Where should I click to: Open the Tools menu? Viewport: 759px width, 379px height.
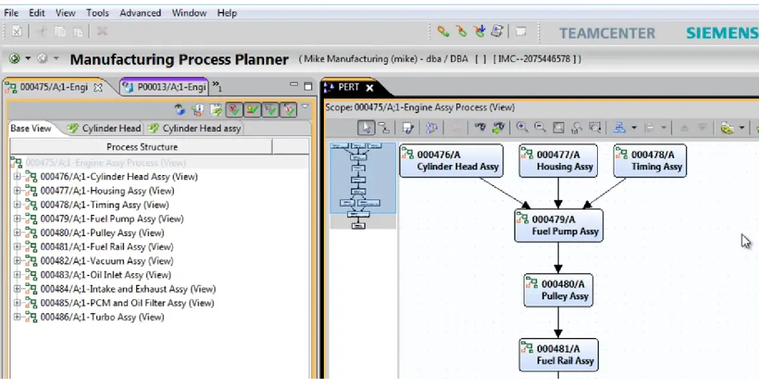tap(97, 13)
